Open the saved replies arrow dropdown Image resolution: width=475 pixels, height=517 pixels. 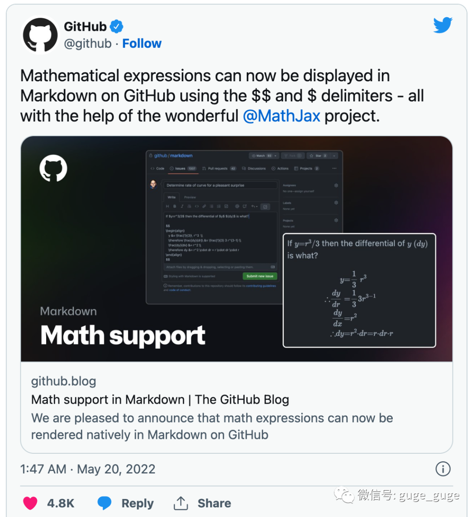254,206
